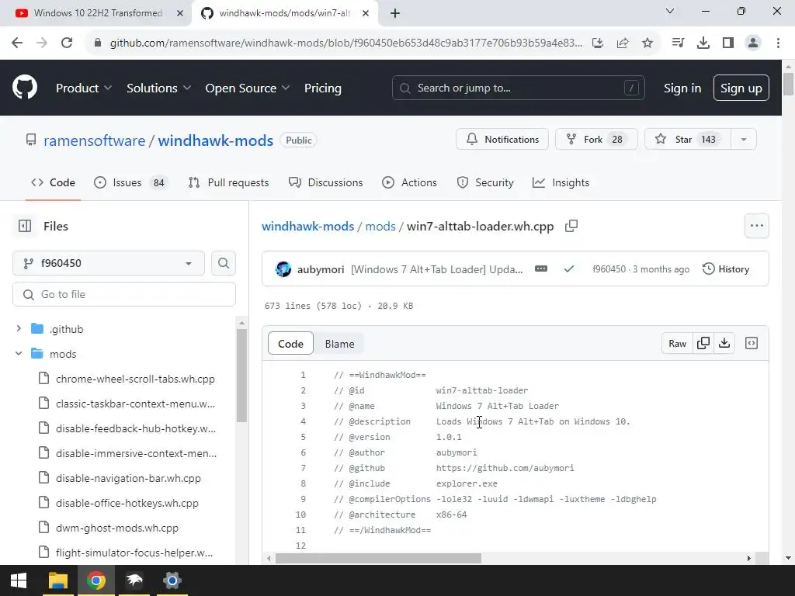Expand the .github folder
The height and width of the screenshot is (596, 795).
pyautogui.click(x=19, y=329)
